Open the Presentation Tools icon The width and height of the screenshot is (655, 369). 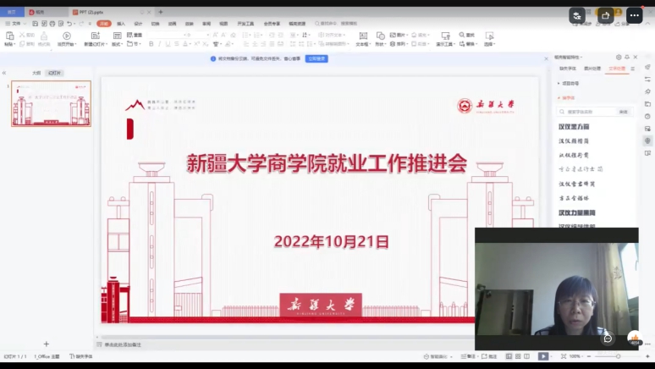[445, 36]
